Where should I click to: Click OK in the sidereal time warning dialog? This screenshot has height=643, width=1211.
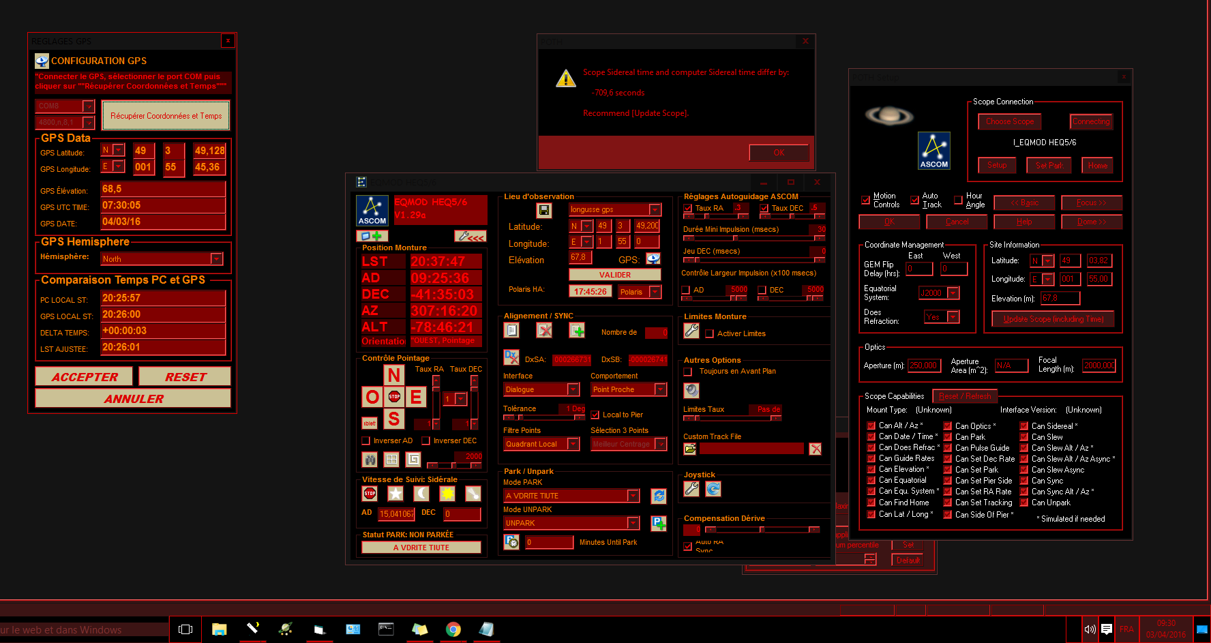[x=779, y=153]
